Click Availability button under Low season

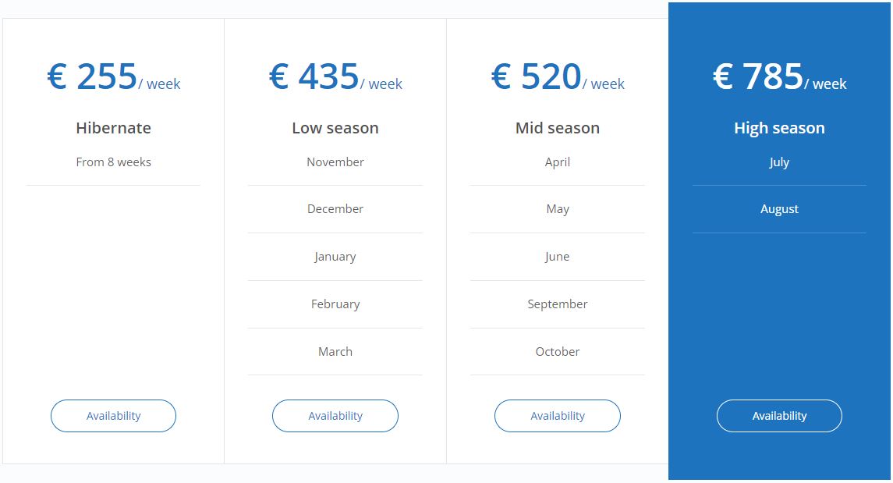[x=335, y=416]
